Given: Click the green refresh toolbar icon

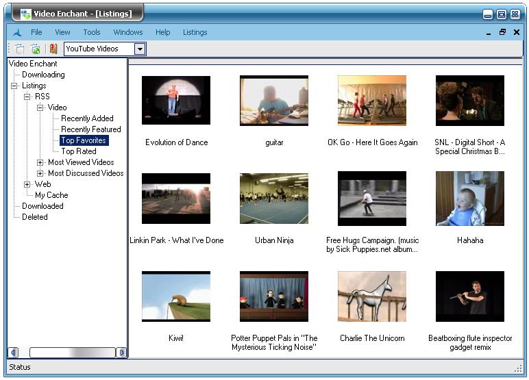Looking at the screenshot, I should 36,49.
